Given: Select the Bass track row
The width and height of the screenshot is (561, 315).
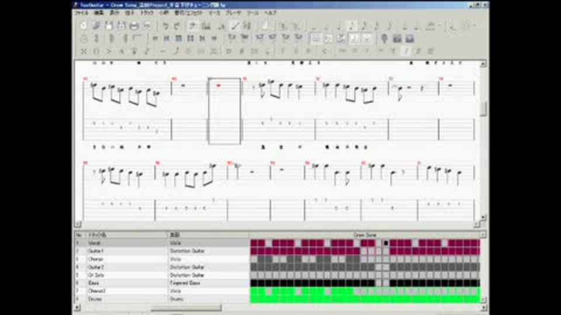Looking at the screenshot, I should click(162, 283).
